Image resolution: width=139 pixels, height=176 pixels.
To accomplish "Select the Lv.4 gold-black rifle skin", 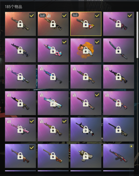I will [x=53, y=24].
